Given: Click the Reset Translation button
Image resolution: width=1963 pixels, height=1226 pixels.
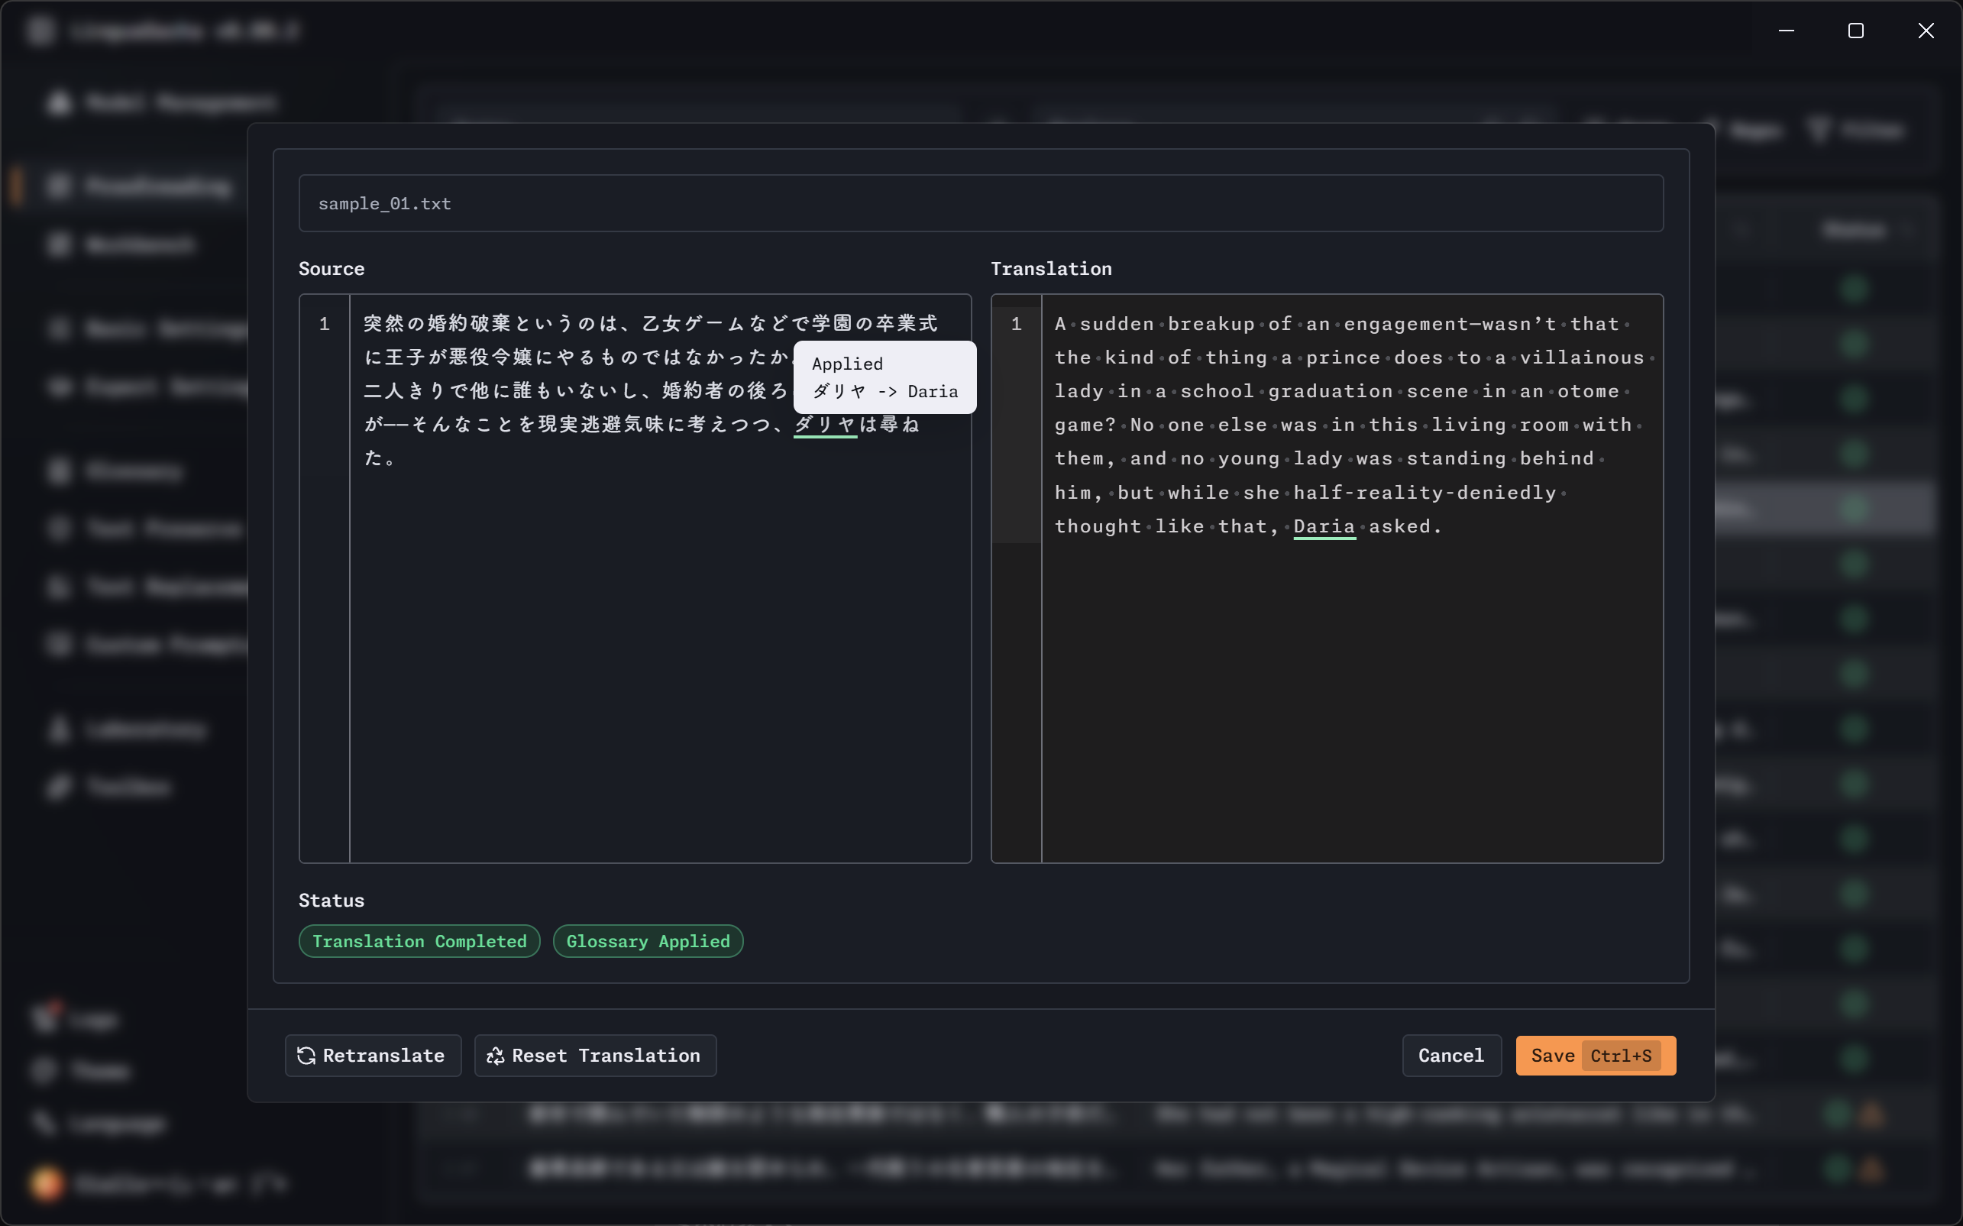Looking at the screenshot, I should pos(595,1055).
